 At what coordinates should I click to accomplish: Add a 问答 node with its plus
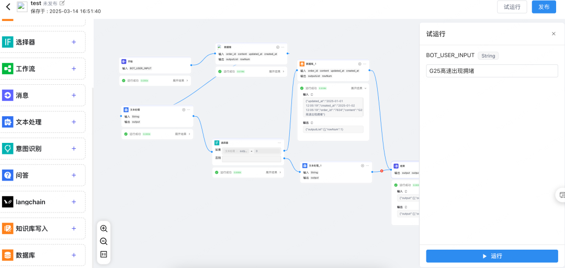[74, 175]
